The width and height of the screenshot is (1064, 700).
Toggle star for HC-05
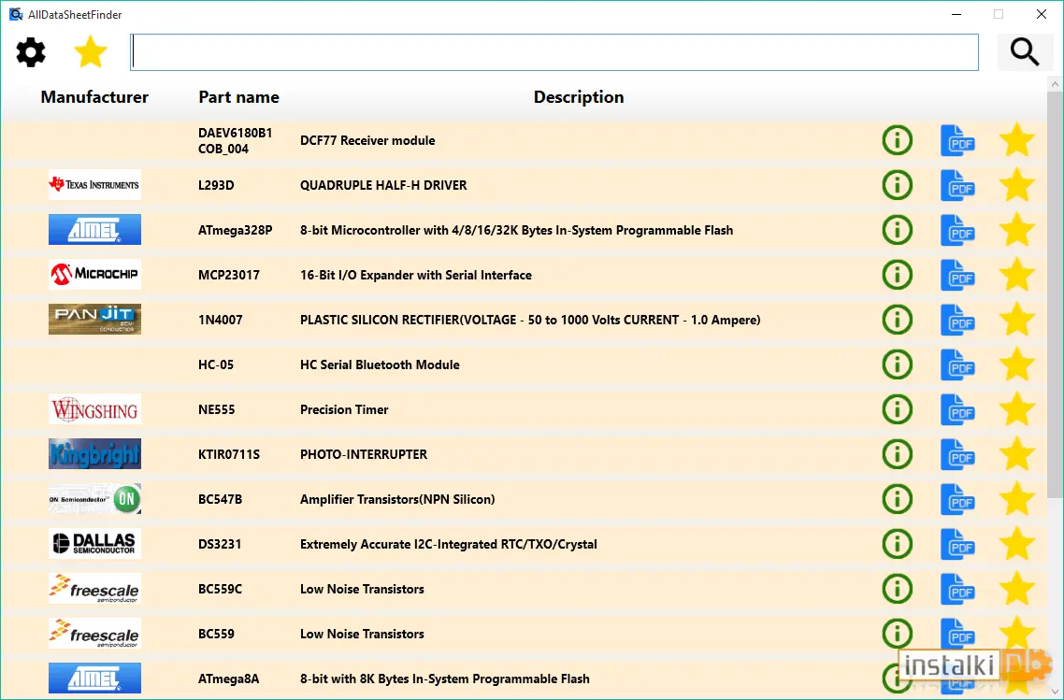click(x=1017, y=364)
